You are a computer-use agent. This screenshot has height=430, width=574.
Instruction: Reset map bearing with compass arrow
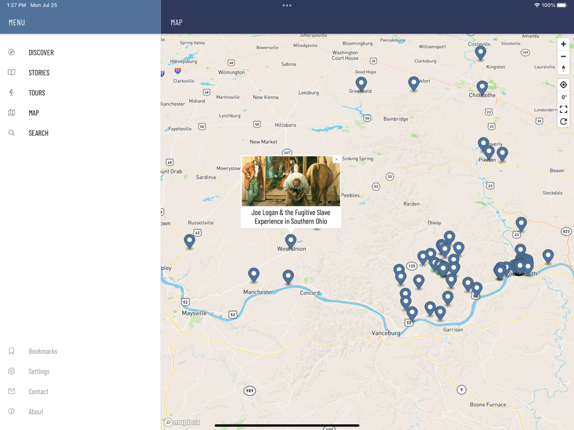coord(564,68)
